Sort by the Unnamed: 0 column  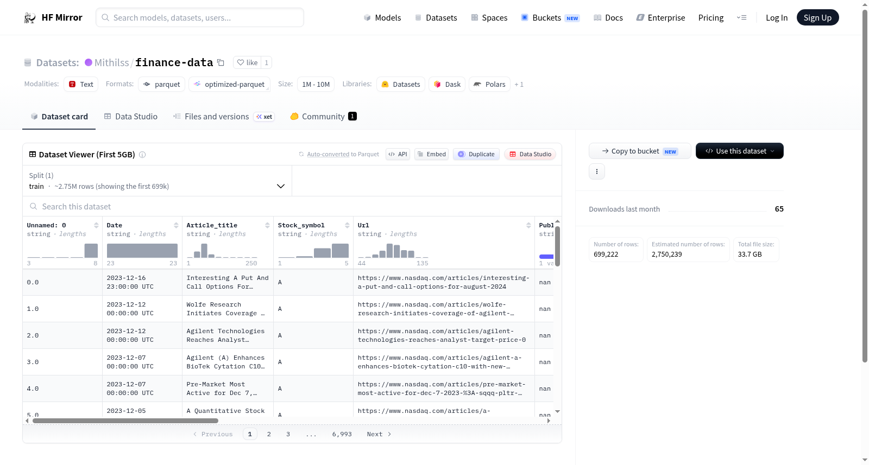pyautogui.click(x=96, y=225)
